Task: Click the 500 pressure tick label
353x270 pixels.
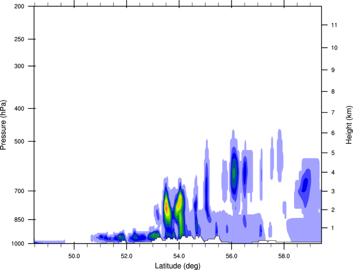Action: [20, 141]
